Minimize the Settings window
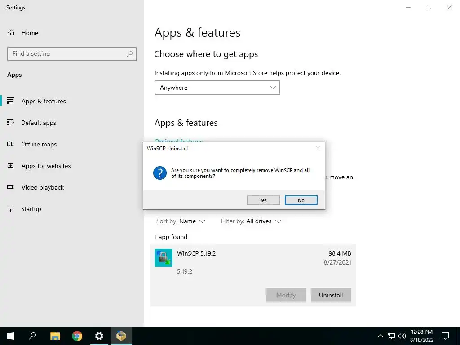460x345 pixels. [408, 7]
